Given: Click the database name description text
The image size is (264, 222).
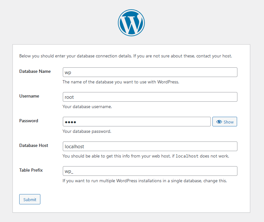Looking at the screenshot, I should 120,82.
